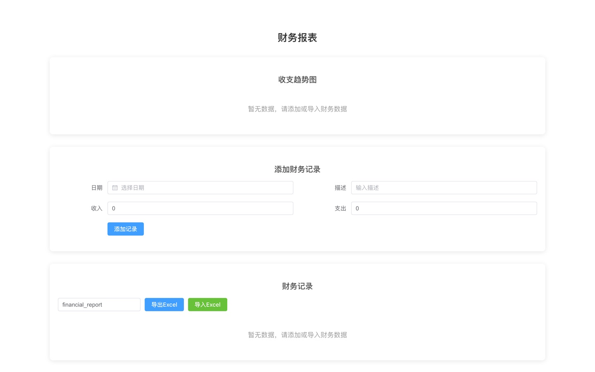Screen dimensions: 595x372
Task: Click the 描述 field label
Action: coord(340,188)
